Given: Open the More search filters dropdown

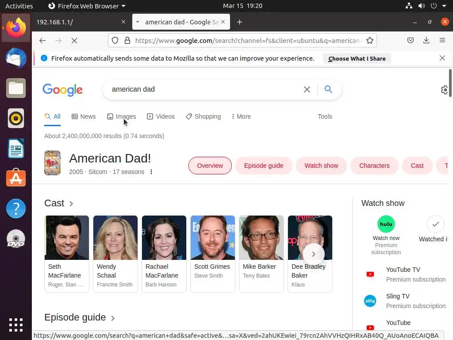Looking at the screenshot, I should (x=241, y=116).
